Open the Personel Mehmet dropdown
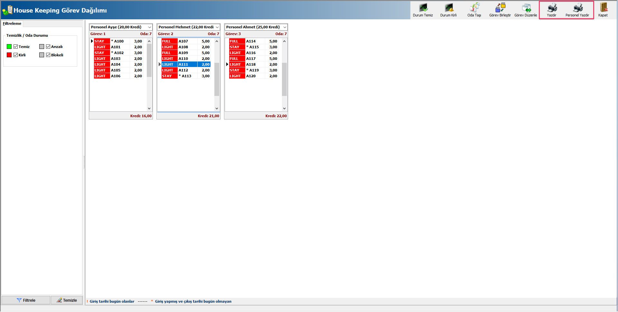 (217, 27)
